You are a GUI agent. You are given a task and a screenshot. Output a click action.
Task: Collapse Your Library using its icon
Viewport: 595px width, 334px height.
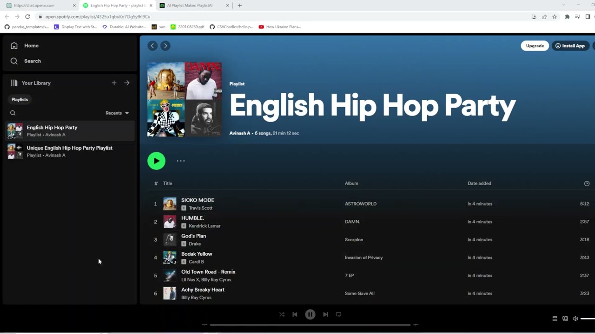click(14, 83)
